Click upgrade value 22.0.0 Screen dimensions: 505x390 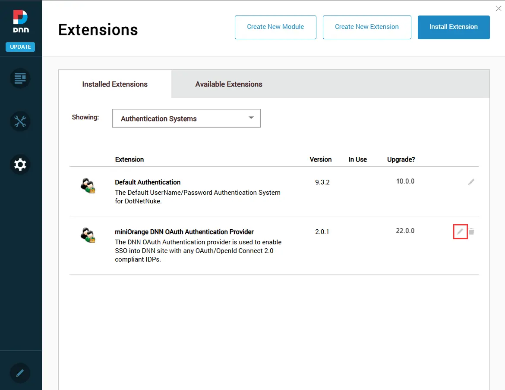405,231
